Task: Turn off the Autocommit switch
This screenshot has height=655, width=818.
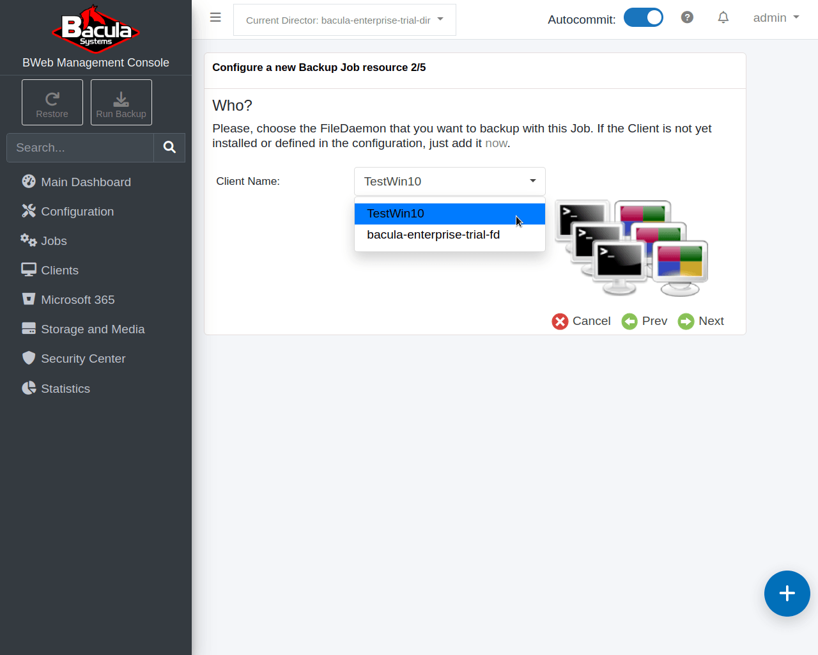Action: (x=643, y=17)
